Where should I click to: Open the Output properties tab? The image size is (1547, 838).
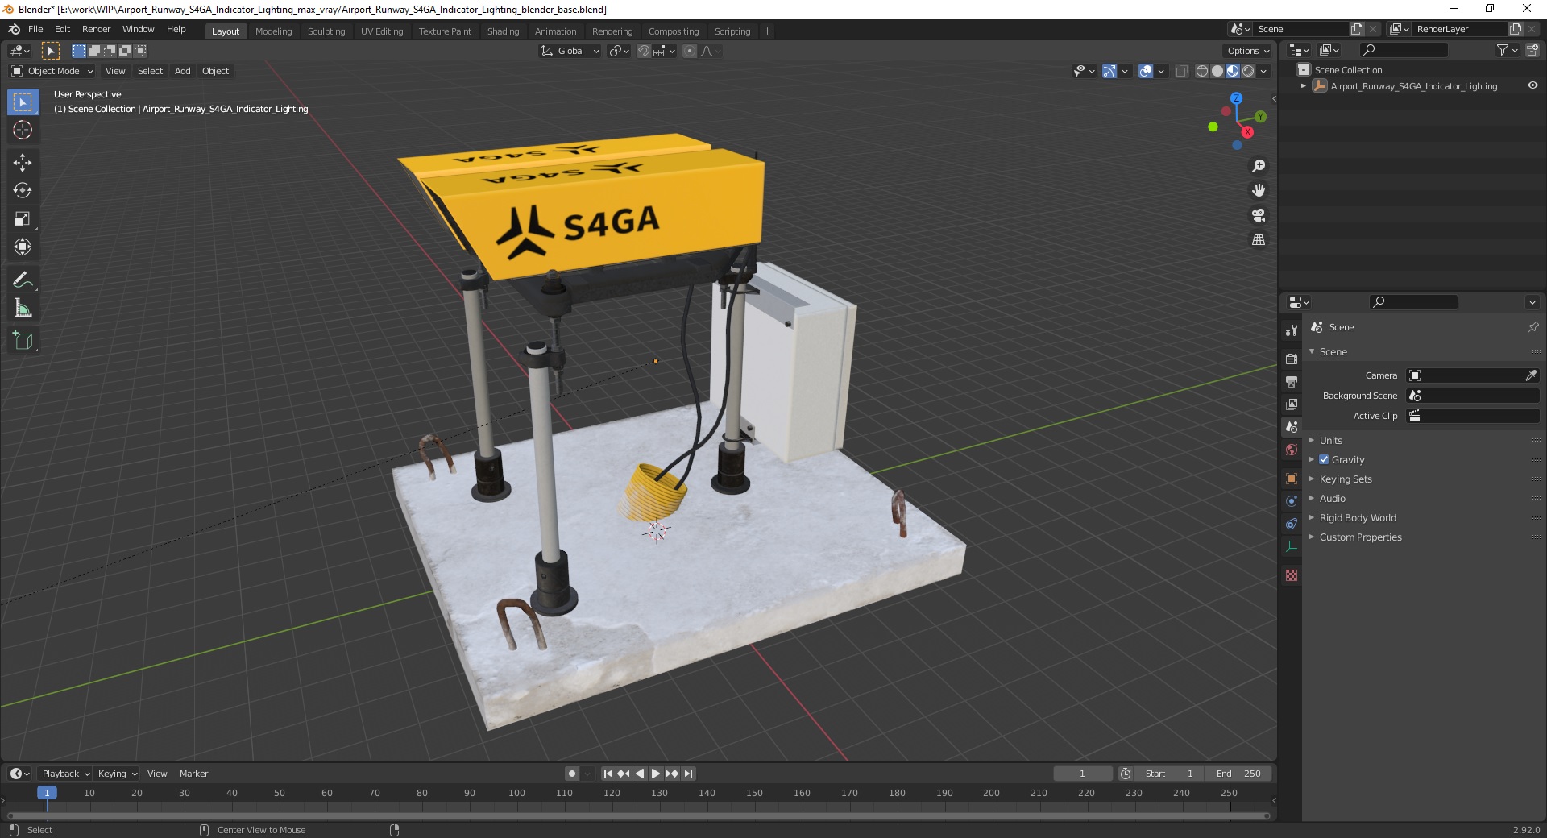[1292, 381]
